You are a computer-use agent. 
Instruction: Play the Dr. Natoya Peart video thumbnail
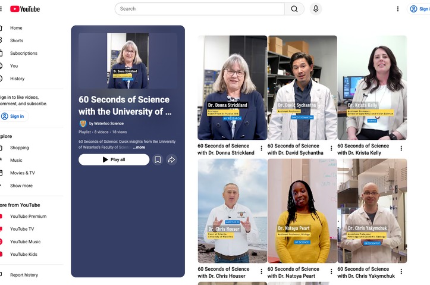coord(302,211)
